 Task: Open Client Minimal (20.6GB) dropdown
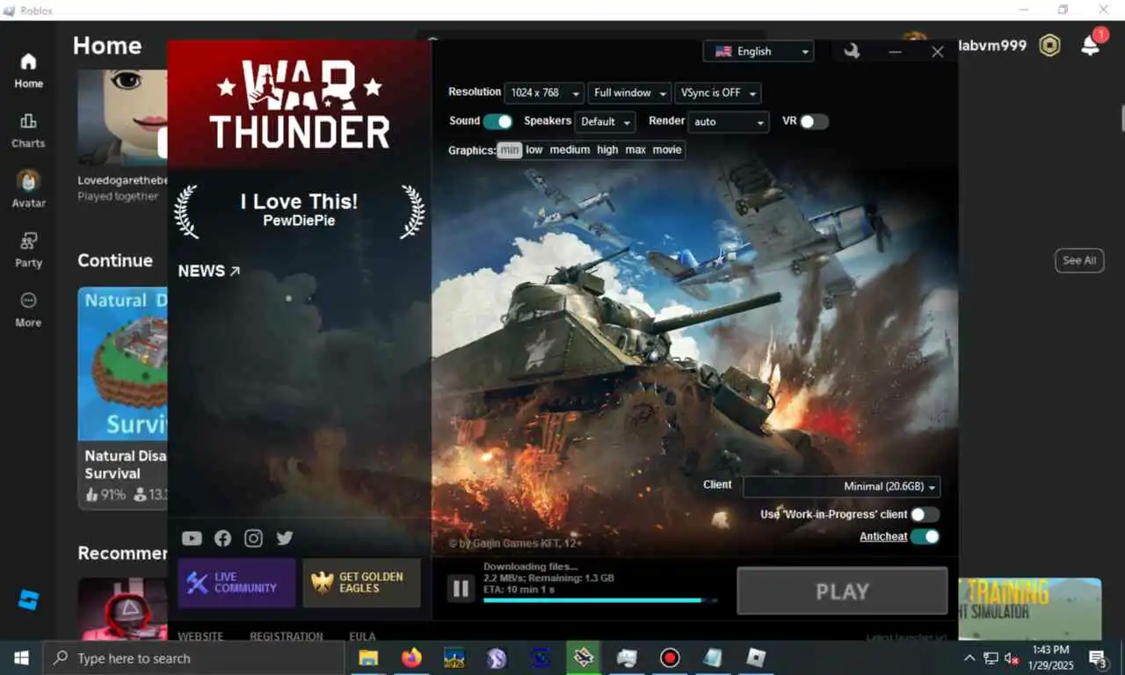(842, 486)
